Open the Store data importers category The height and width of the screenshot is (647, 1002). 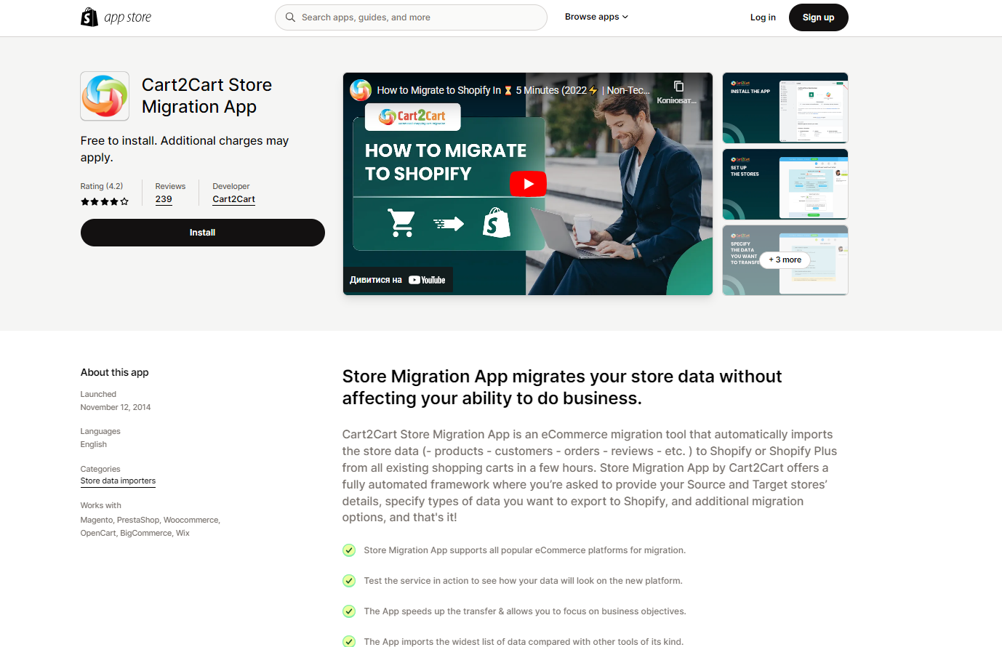tap(118, 481)
